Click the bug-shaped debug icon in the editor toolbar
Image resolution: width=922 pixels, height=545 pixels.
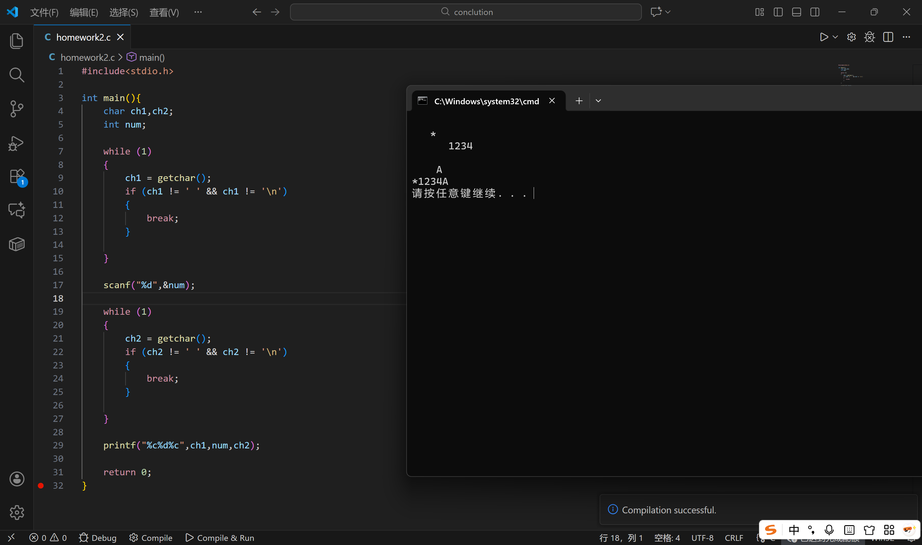(x=869, y=37)
